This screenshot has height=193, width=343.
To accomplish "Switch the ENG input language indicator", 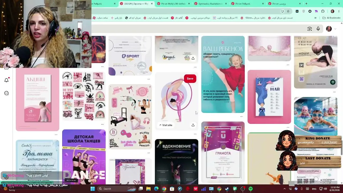I will (x=314, y=189).
